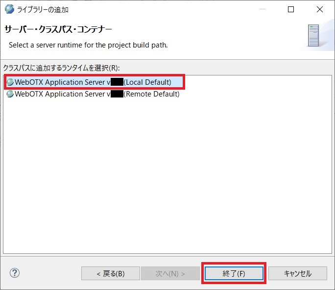
Task: Click the サーバー・クラスパス・コンテナー heading
Action: click(x=58, y=29)
